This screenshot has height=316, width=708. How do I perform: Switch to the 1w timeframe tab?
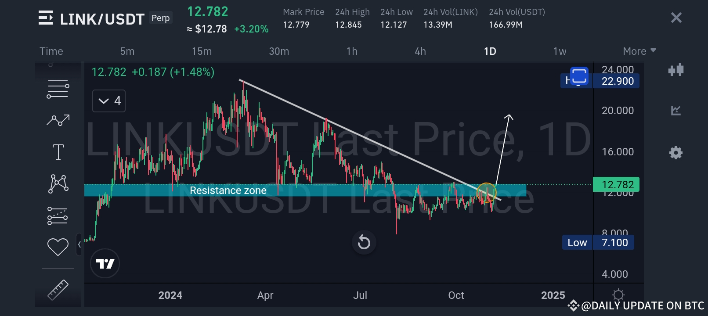coord(560,51)
